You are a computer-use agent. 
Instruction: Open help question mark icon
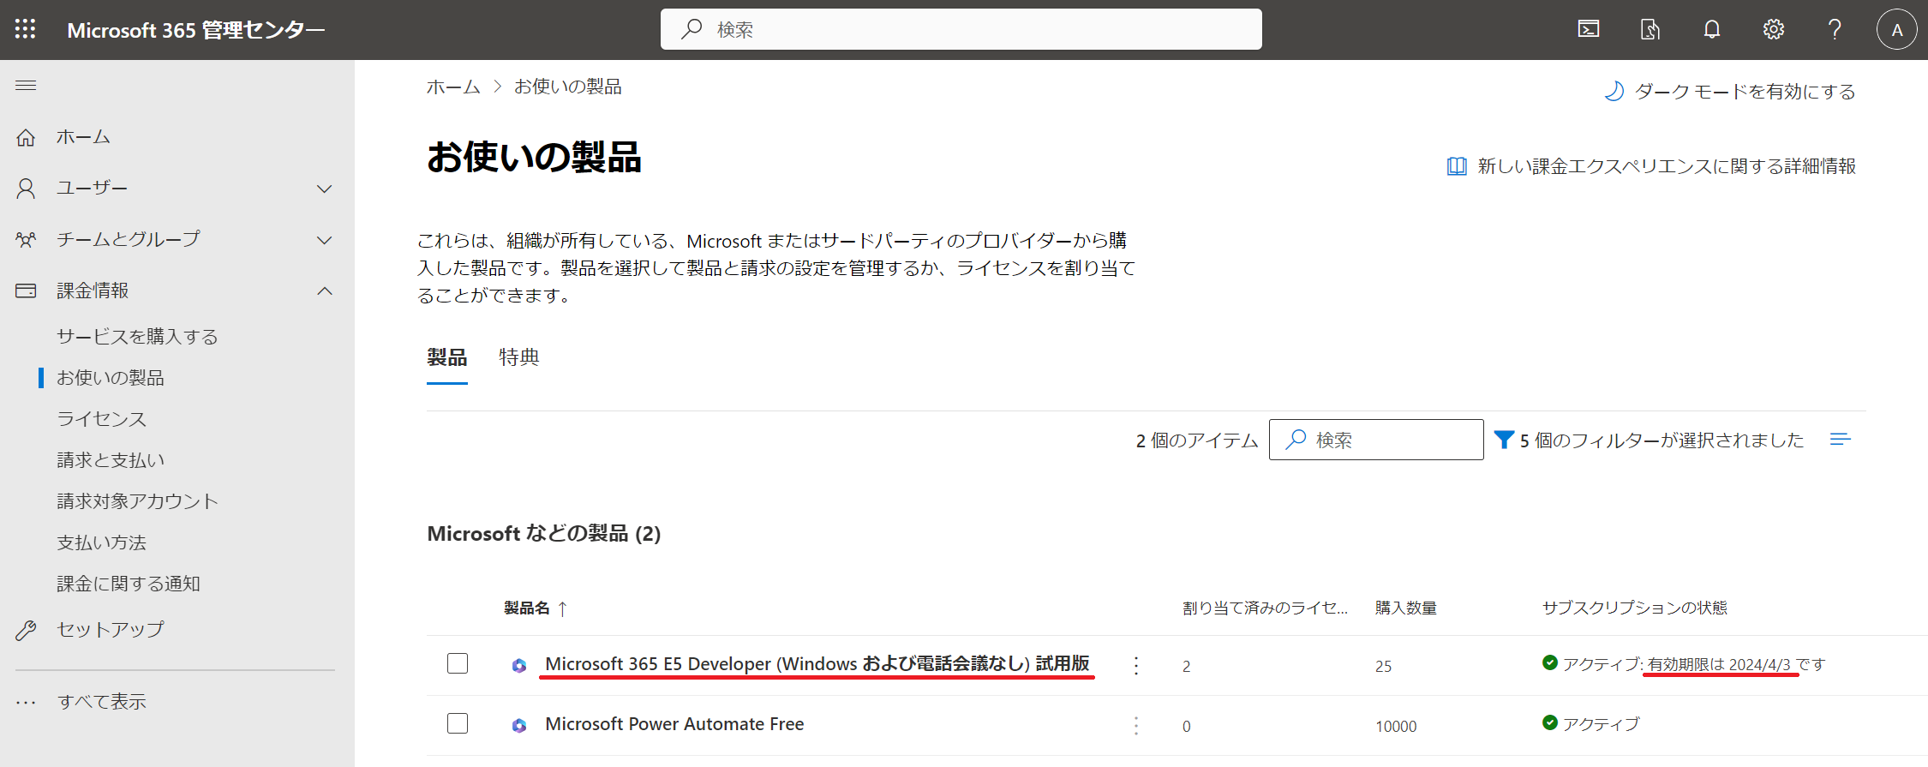click(x=1835, y=30)
